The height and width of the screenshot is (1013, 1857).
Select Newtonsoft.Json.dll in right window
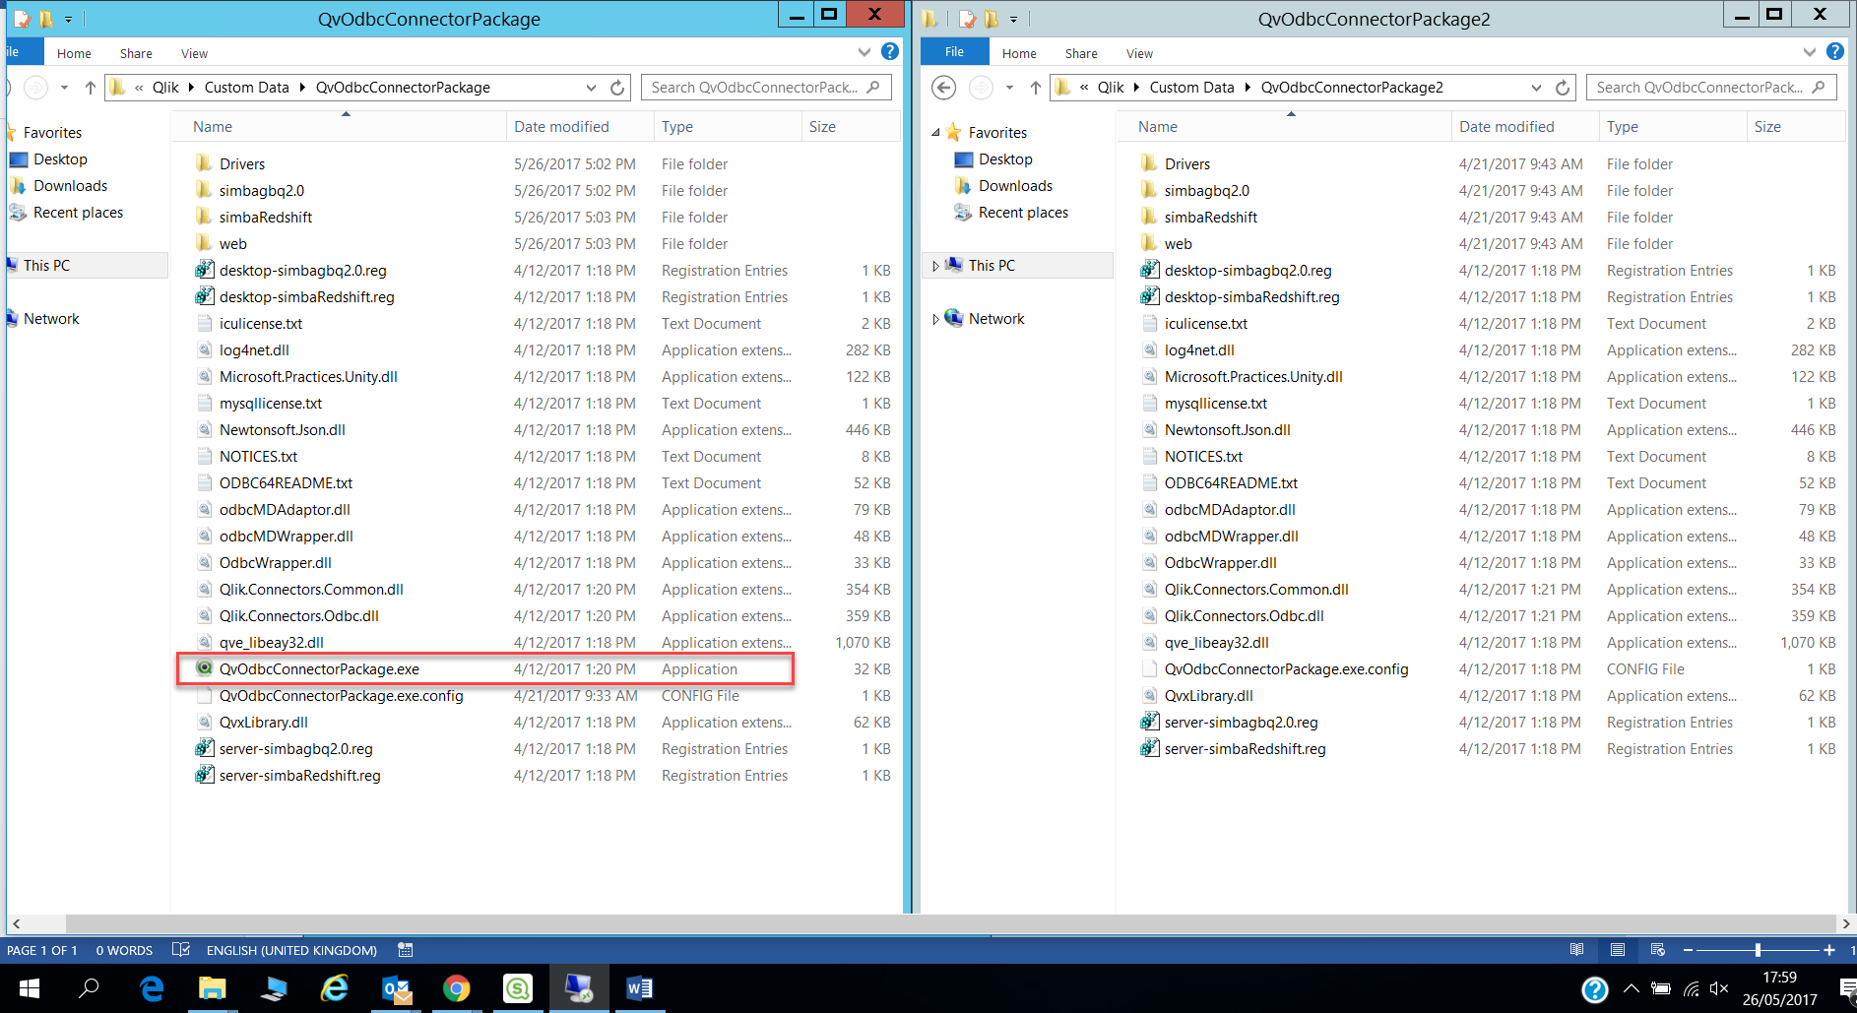1227,429
